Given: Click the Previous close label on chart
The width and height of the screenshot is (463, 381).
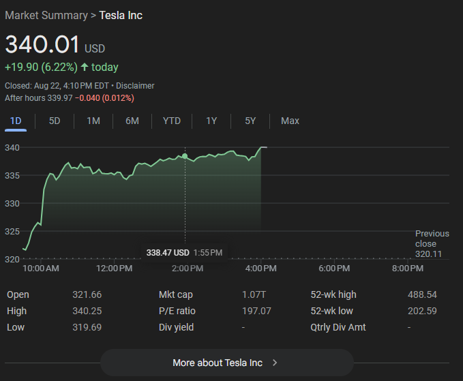Looking at the screenshot, I should point(432,239).
